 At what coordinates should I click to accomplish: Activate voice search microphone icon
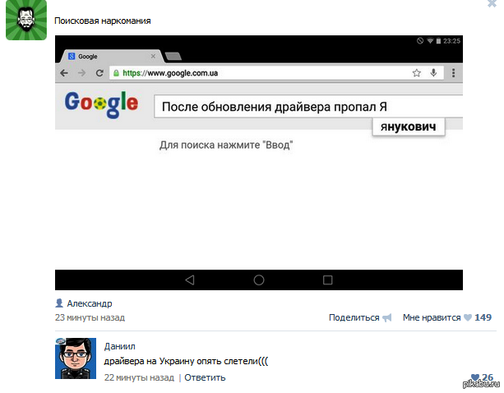coord(433,73)
